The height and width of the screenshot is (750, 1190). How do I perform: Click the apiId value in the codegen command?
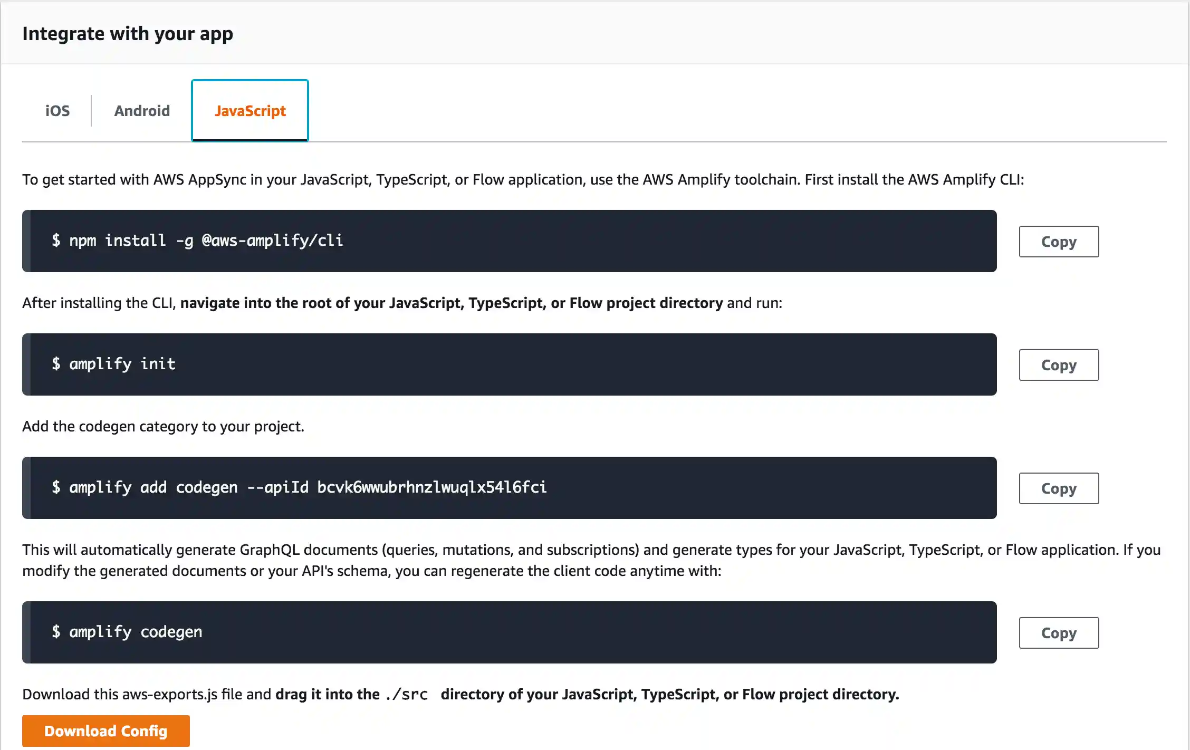[431, 488]
